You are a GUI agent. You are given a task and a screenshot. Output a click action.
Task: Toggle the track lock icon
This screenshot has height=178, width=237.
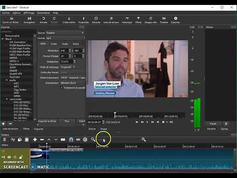pos(21,157)
